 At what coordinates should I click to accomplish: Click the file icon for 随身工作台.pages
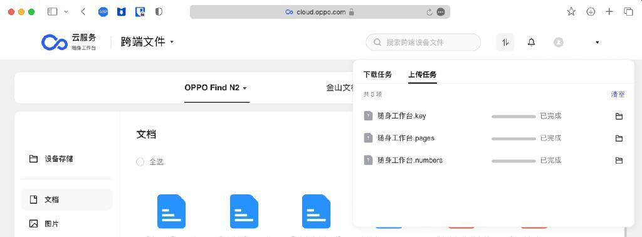click(368, 138)
